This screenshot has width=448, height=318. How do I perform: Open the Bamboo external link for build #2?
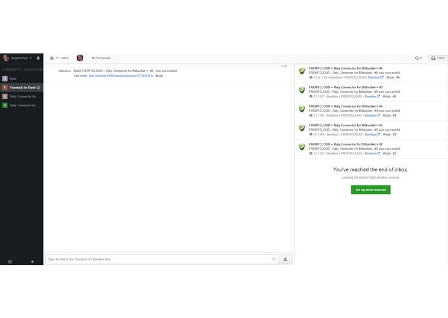coord(372,153)
